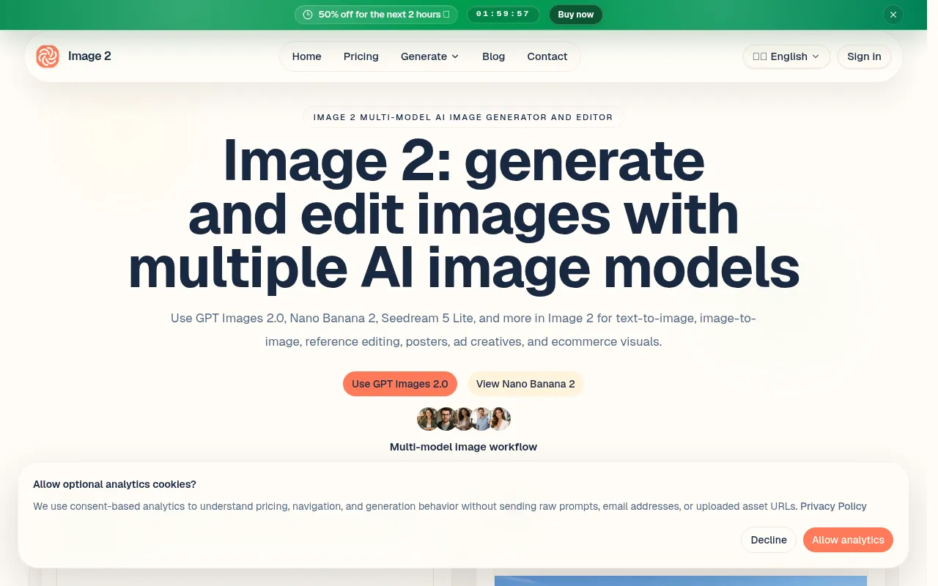Click the first user avatar in the row
Image resolution: width=938 pixels, height=586 pixels.
[x=428, y=419]
